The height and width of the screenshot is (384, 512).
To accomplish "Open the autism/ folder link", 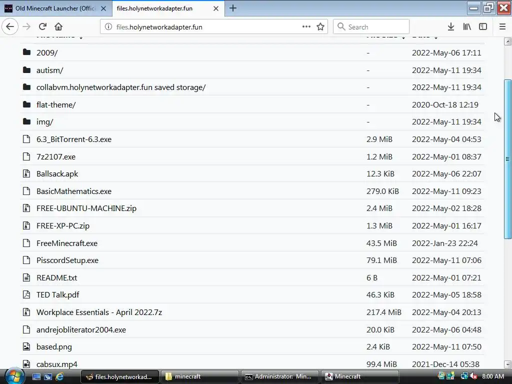I will click(49, 70).
